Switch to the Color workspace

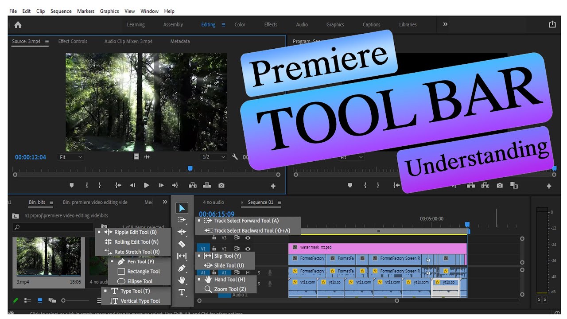click(x=240, y=25)
